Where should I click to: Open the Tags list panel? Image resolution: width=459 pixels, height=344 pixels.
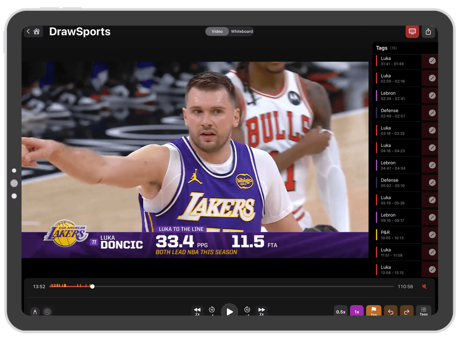pos(423,311)
